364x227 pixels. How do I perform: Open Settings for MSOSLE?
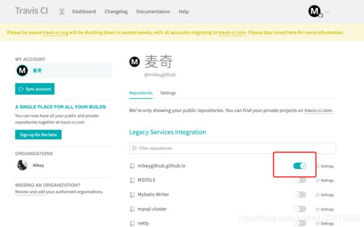(x=325, y=181)
